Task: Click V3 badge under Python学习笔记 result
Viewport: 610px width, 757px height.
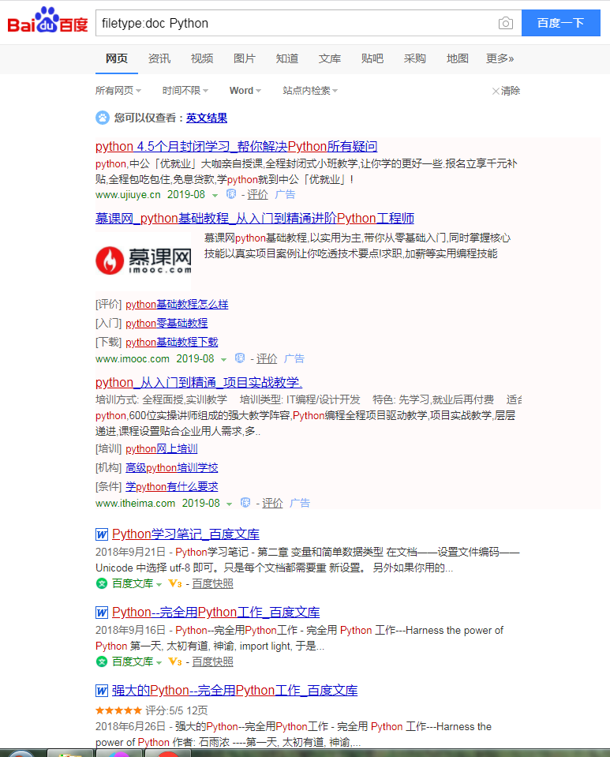Action: 174,583
